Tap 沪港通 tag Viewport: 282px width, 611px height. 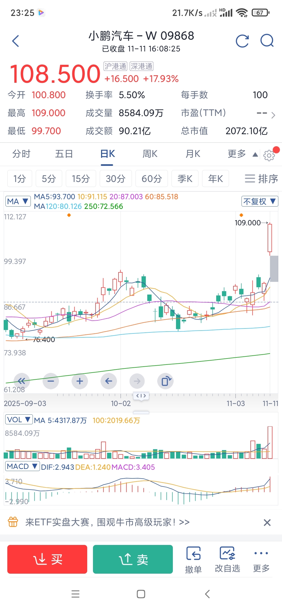pos(115,66)
